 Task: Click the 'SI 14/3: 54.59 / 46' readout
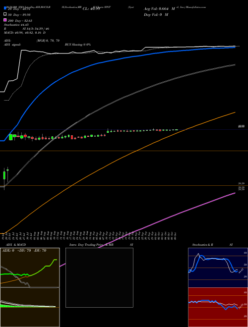coord(36,29)
